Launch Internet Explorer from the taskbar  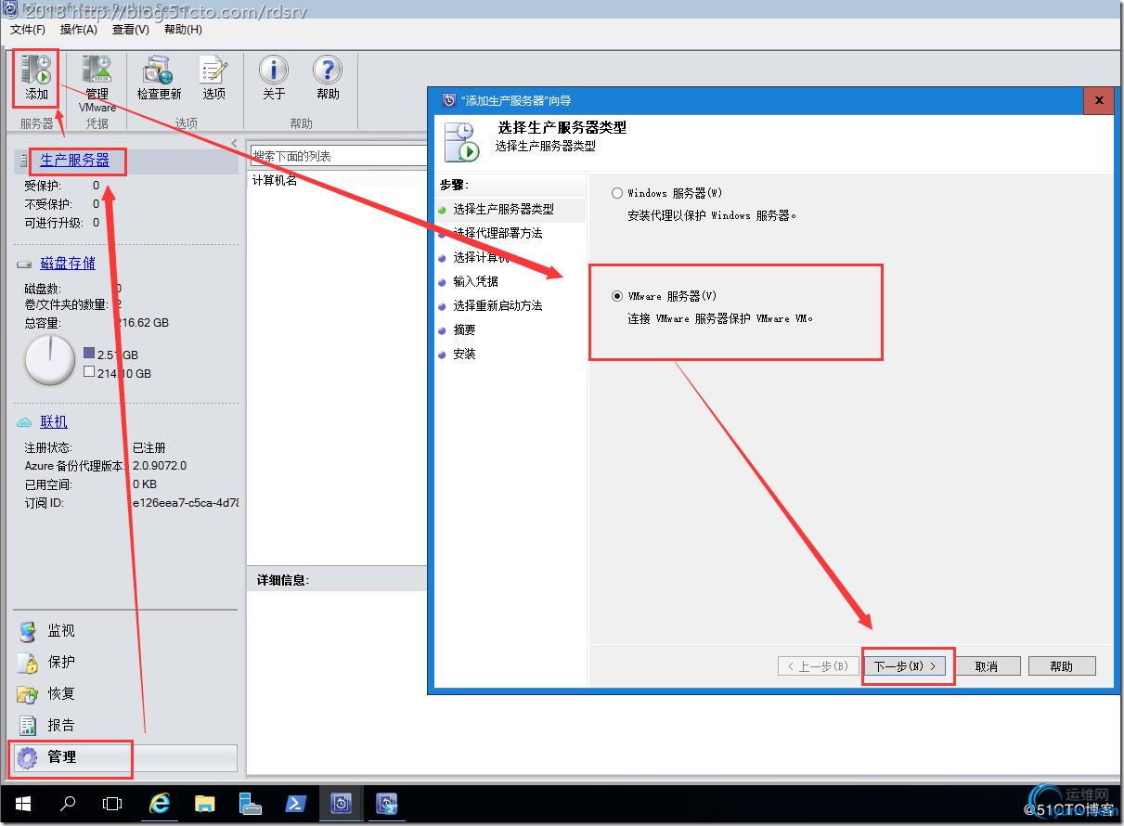click(x=160, y=804)
